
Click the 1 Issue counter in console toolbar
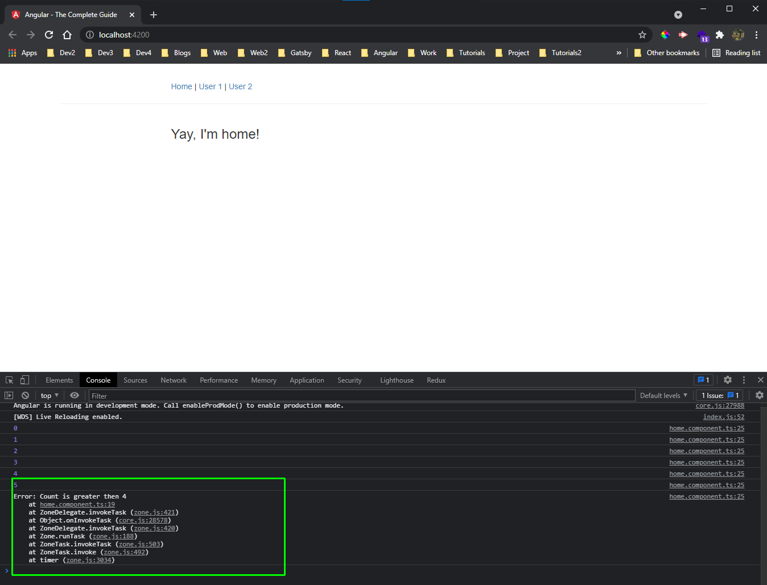point(720,395)
